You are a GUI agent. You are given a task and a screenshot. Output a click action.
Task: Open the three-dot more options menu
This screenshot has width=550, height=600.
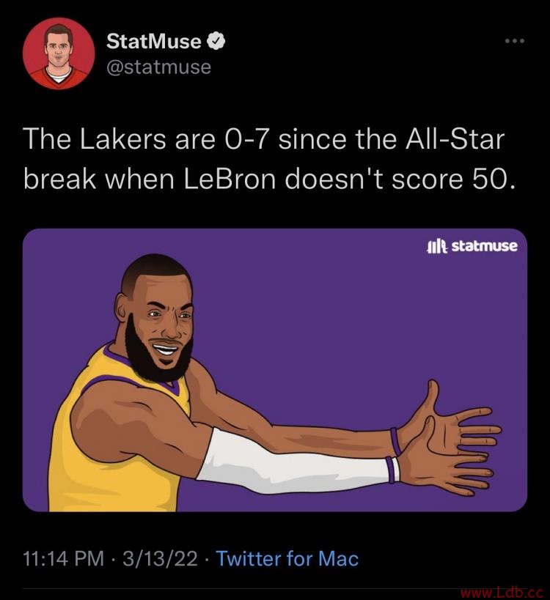pyautogui.click(x=514, y=41)
